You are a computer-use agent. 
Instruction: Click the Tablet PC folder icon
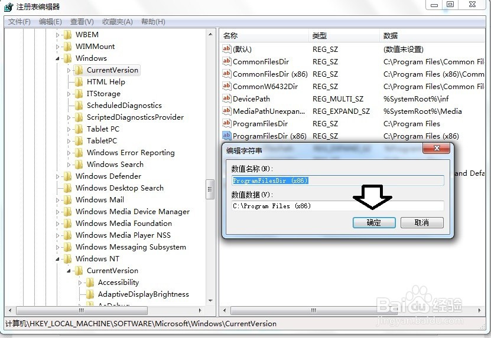[79, 129]
